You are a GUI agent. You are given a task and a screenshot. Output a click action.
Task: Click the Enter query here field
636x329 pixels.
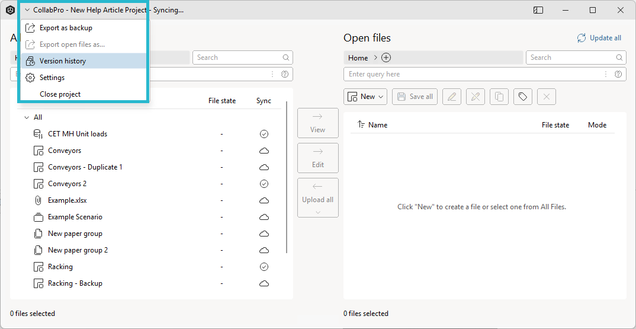[x=485, y=74]
